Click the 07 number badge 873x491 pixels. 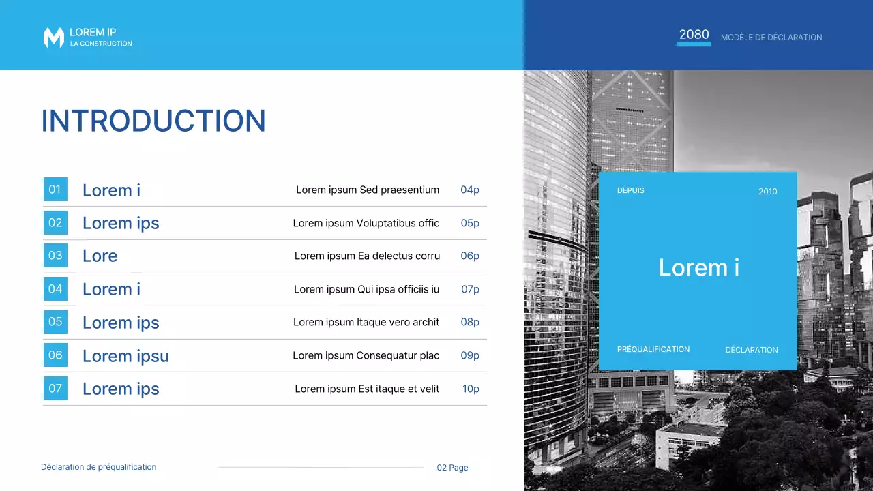click(55, 388)
